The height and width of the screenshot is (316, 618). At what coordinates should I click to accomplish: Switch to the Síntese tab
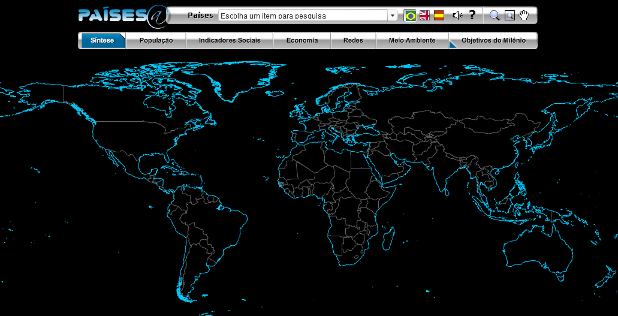click(103, 41)
